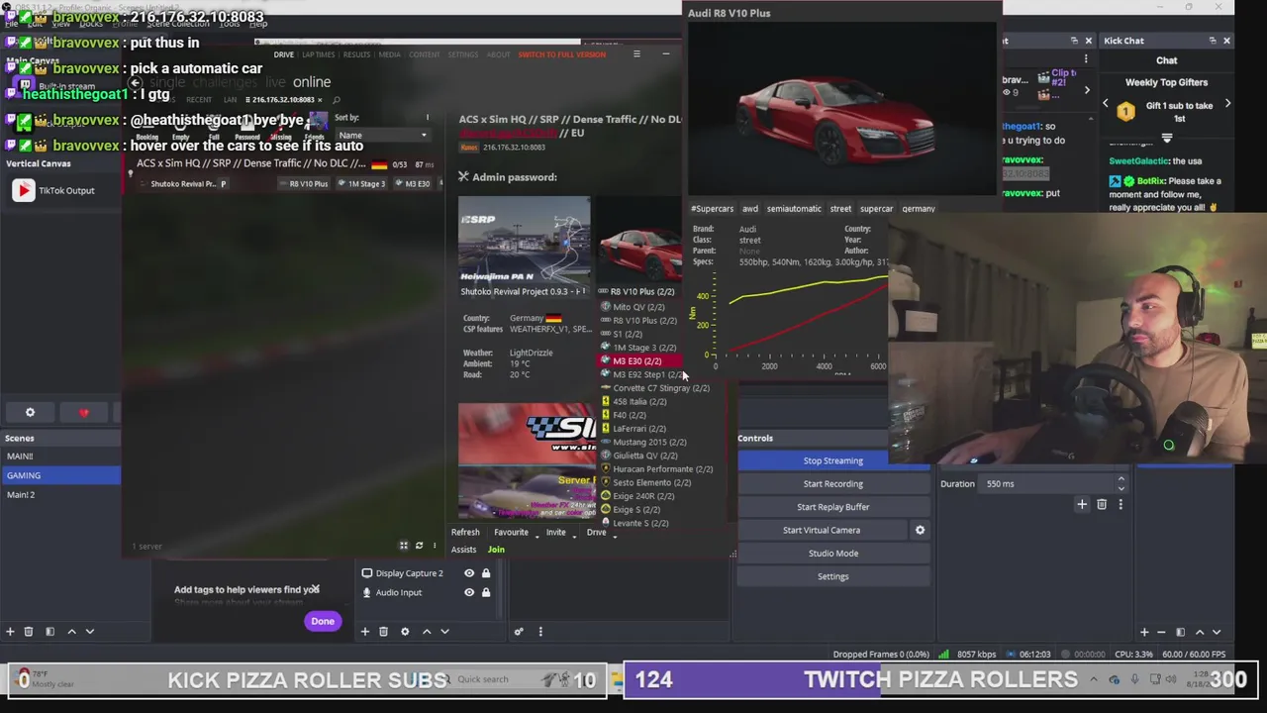Toggle lock on Audio Input source
The height and width of the screenshot is (713, 1267).
tap(485, 592)
